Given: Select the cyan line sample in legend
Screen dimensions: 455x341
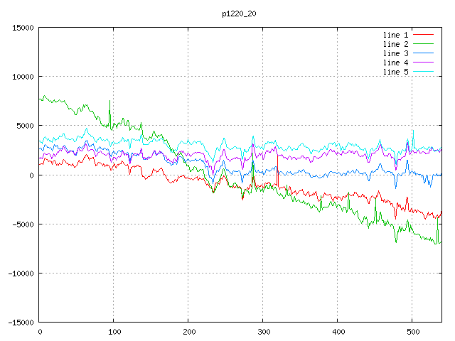Looking at the screenshot, I should click(x=423, y=72).
